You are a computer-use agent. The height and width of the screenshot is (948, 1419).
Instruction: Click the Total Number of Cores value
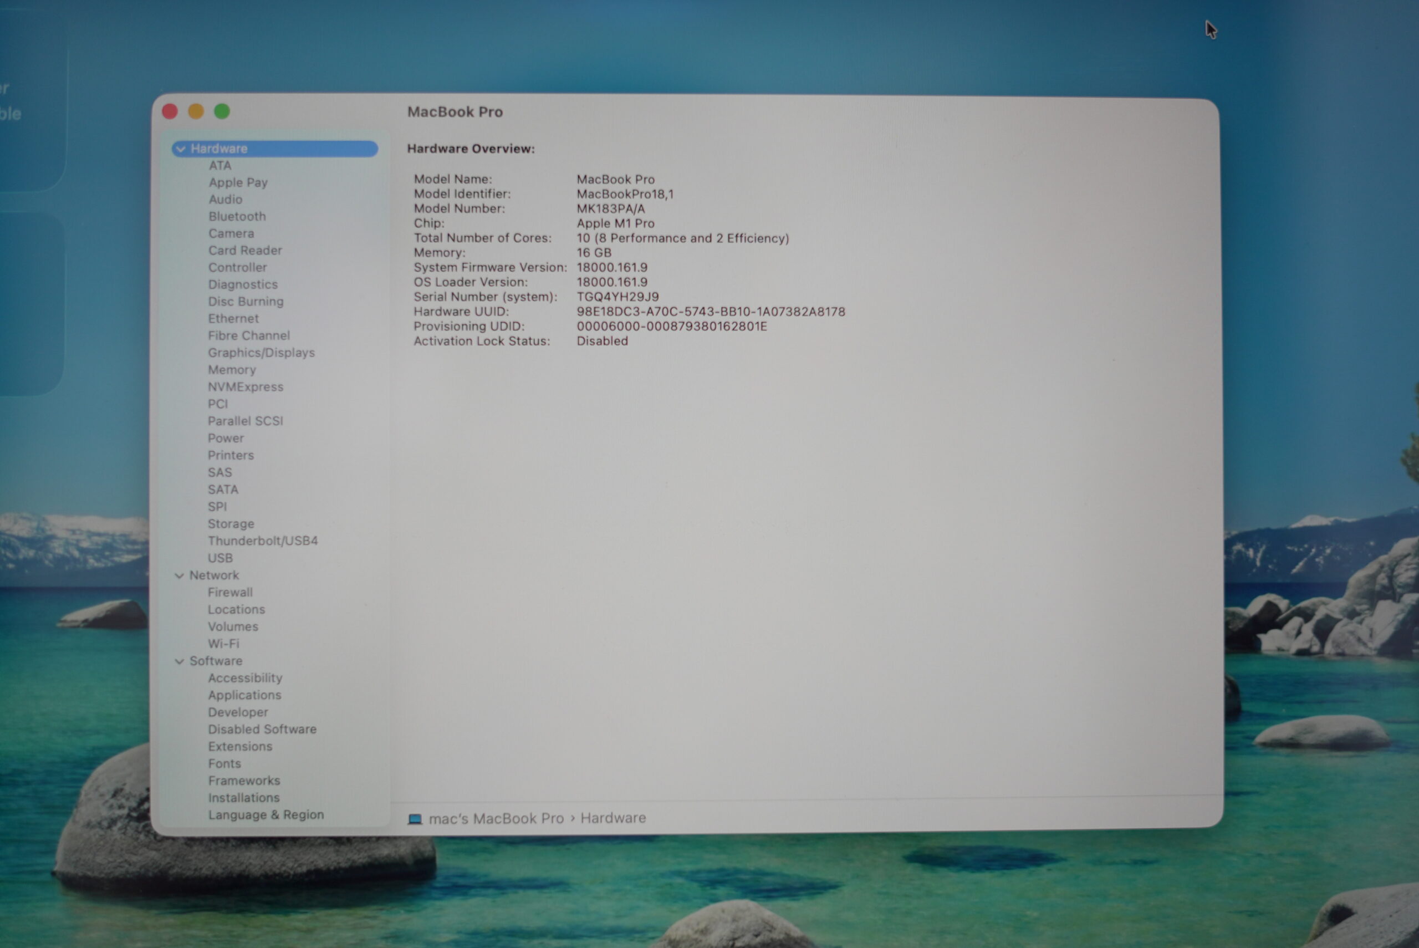pos(682,238)
